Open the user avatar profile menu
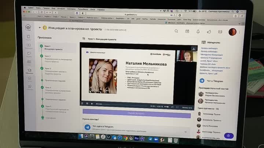The width and height of the screenshot is (264, 148). [232, 32]
